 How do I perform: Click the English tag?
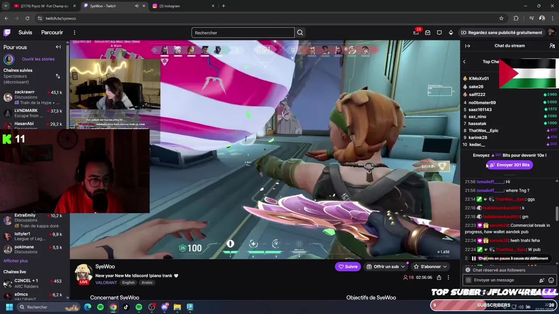tap(128, 283)
